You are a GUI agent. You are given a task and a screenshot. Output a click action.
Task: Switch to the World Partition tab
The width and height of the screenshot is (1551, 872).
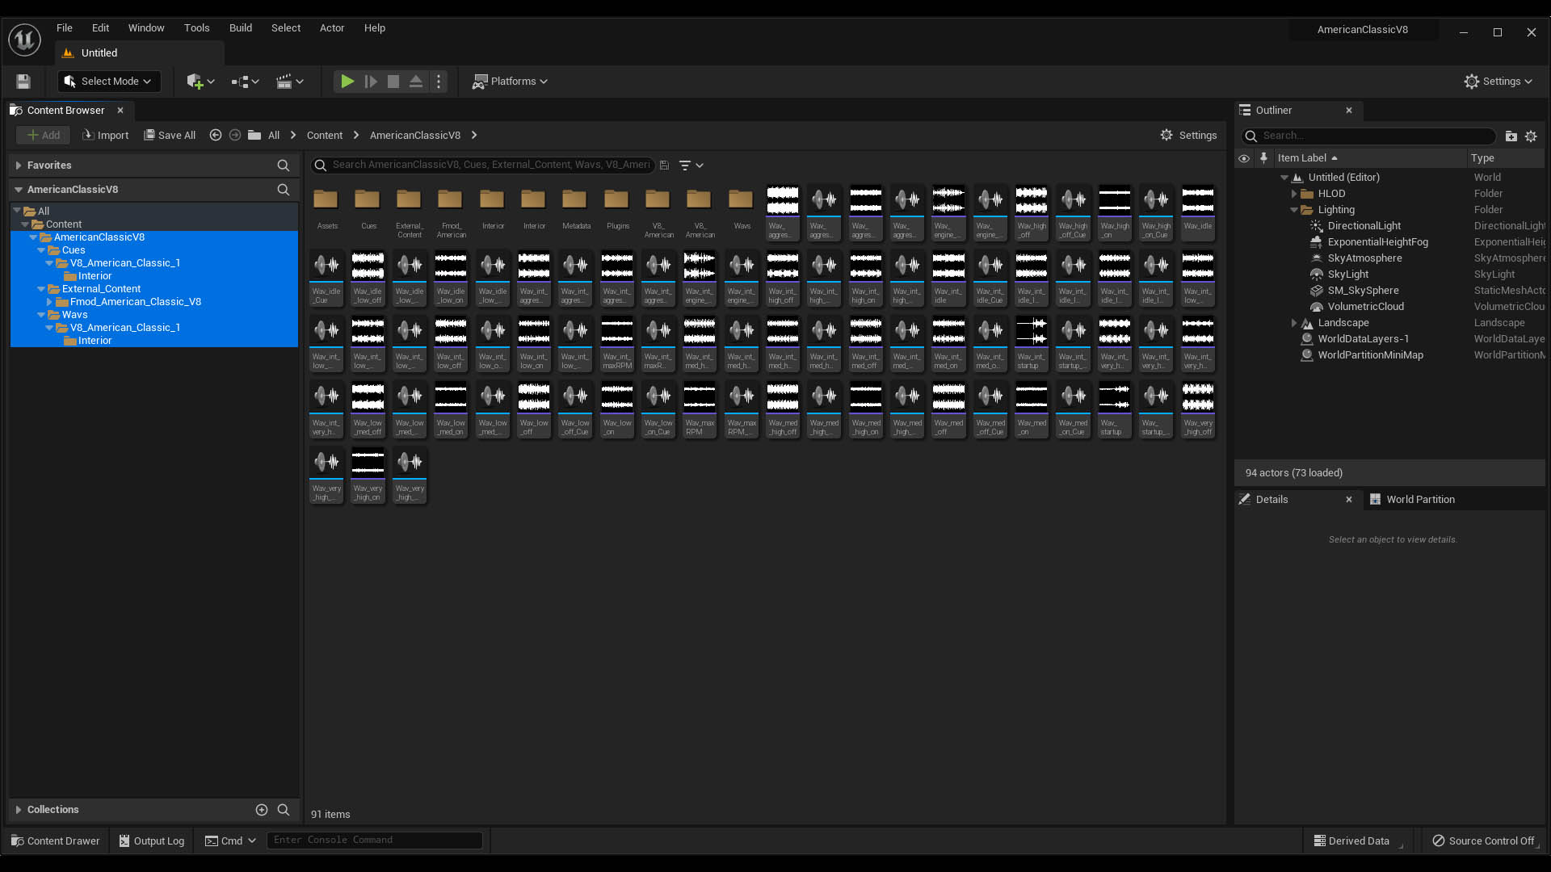[x=1419, y=500]
